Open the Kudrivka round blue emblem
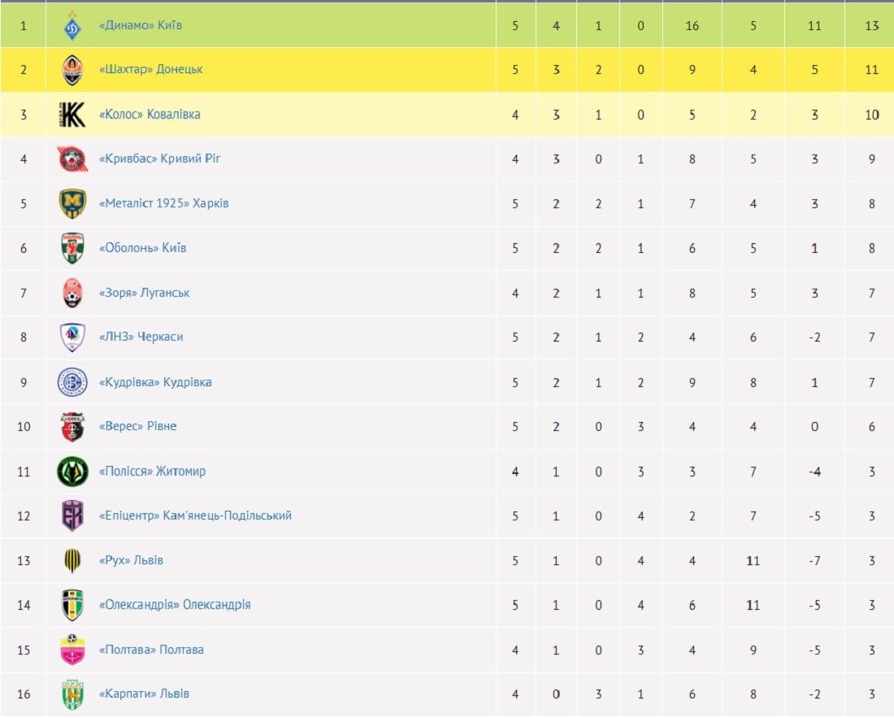The width and height of the screenshot is (894, 718). tap(72, 382)
